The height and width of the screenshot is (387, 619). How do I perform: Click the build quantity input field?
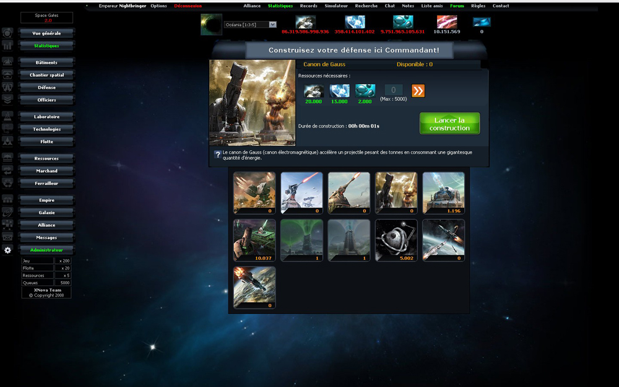(394, 90)
